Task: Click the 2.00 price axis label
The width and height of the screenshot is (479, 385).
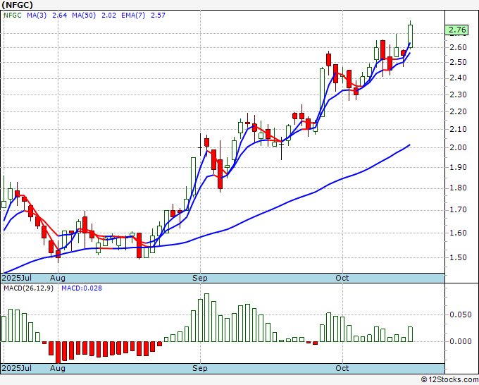Action: [458, 147]
